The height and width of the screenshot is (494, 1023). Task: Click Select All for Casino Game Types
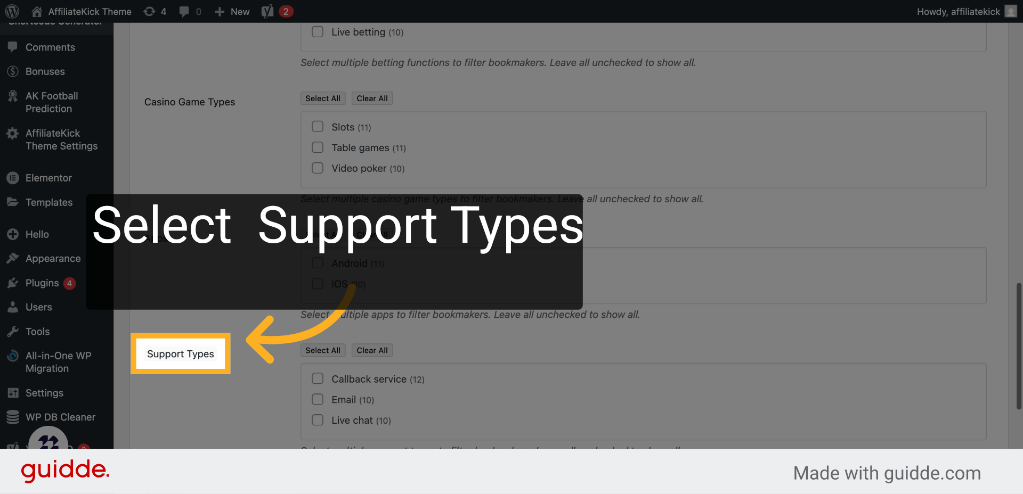(323, 98)
